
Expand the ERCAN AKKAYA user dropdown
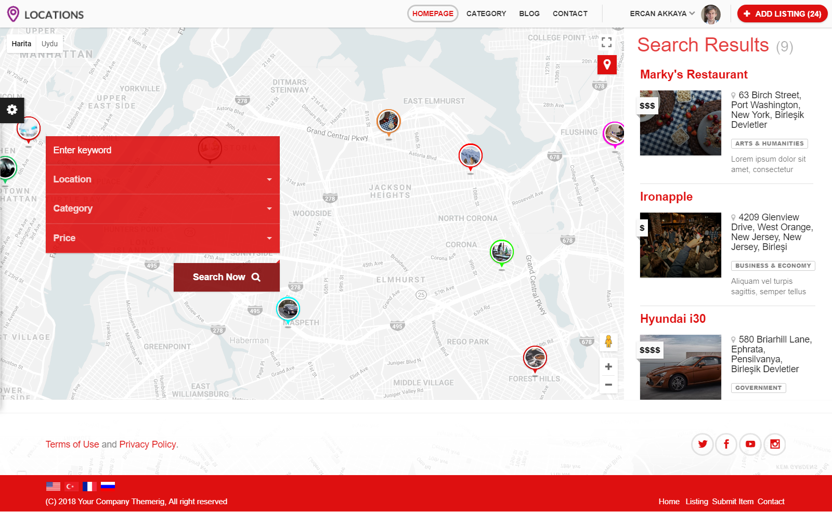coord(662,14)
